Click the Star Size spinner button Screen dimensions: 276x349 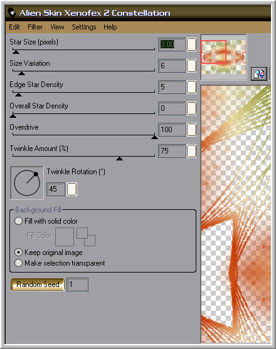tap(191, 44)
